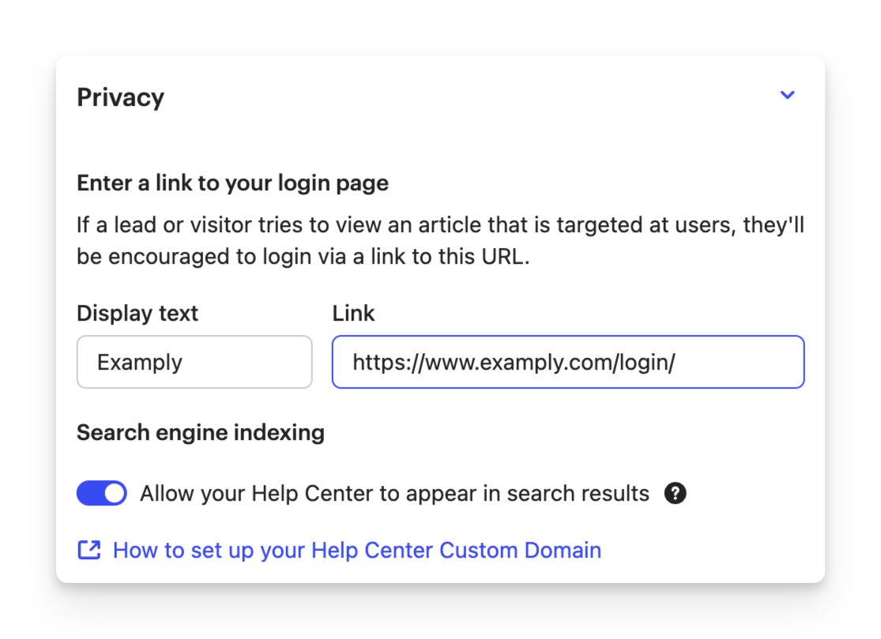Image resolution: width=881 pixels, height=639 pixels.
Task: Click "Enter a link to your login page" heading
Action: 232,183
